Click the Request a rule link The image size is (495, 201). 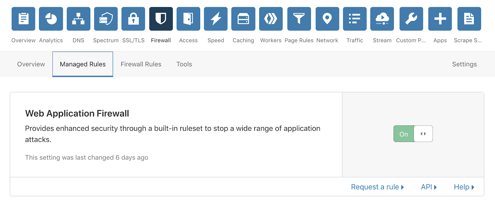(377, 187)
